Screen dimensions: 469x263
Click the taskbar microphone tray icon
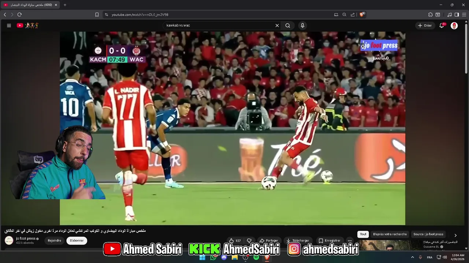tap(420, 257)
